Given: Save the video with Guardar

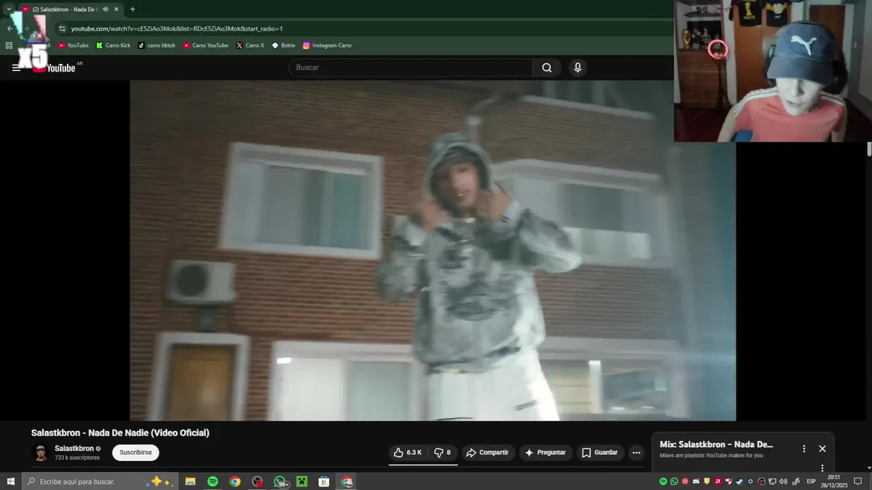Looking at the screenshot, I should (599, 453).
